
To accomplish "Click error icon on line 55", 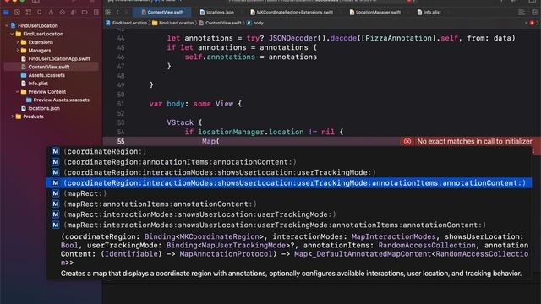I will (407, 141).
